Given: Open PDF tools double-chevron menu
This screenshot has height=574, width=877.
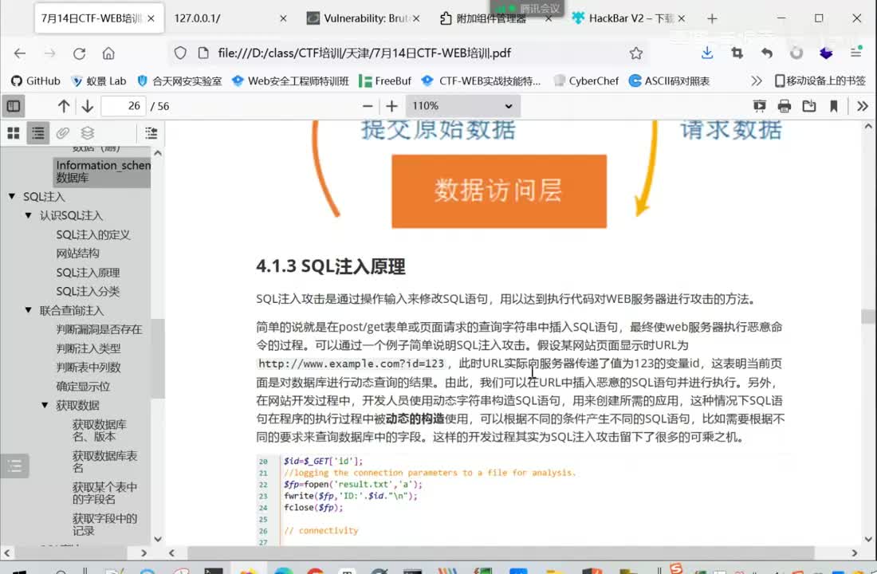Looking at the screenshot, I should tap(863, 106).
